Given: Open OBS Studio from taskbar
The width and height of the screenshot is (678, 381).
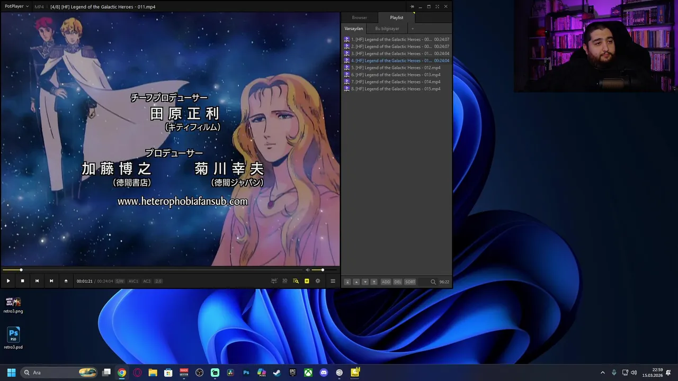Looking at the screenshot, I should pyautogui.click(x=199, y=373).
